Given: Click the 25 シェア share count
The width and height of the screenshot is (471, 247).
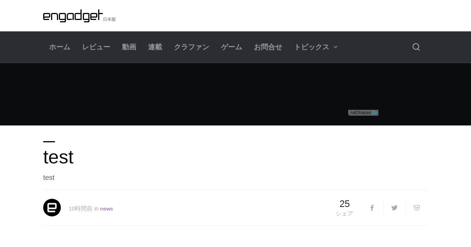Looking at the screenshot, I should click(x=345, y=208).
